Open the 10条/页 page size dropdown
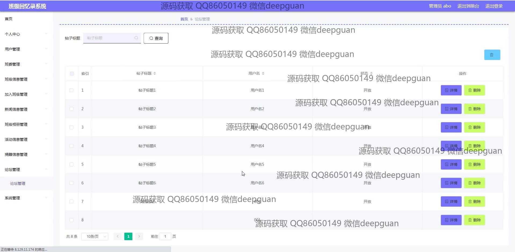Screen dimensions: 515x252 (95, 236)
